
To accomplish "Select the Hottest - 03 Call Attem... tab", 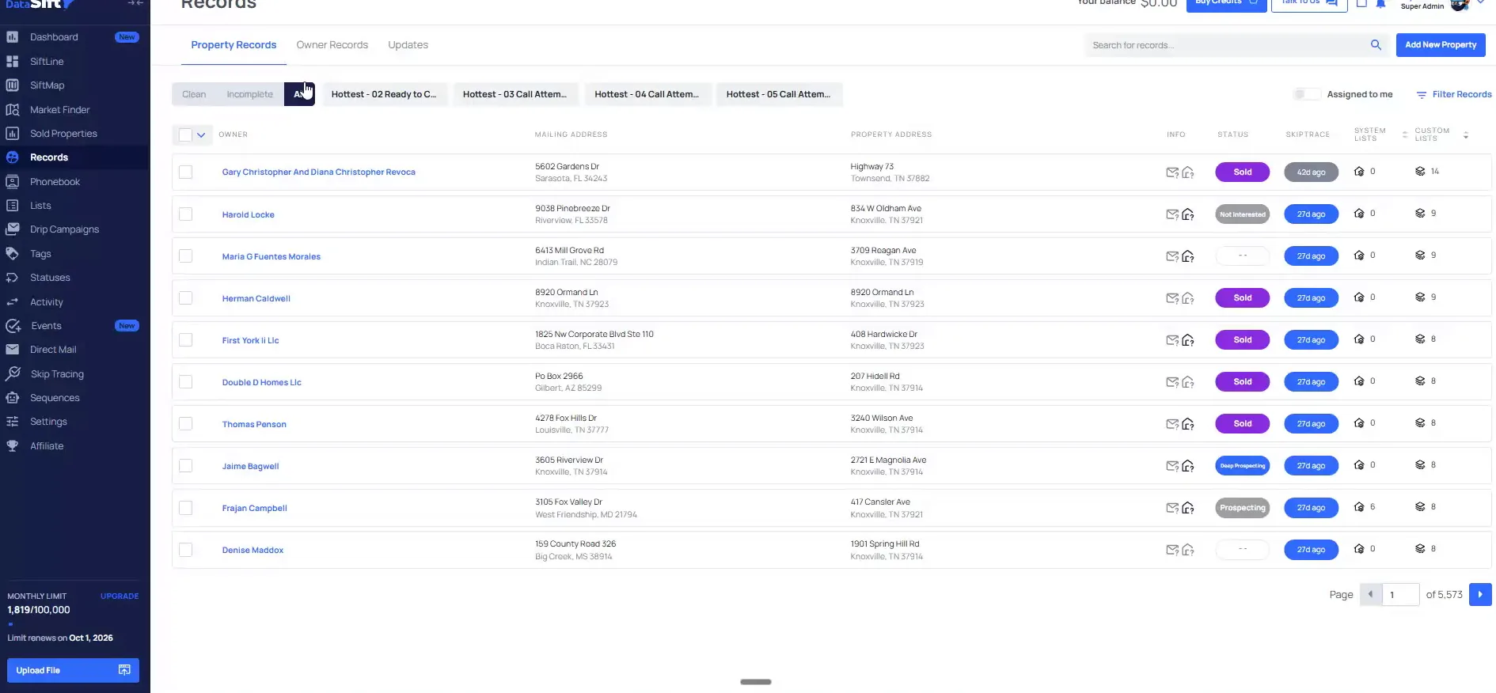I will point(515,94).
